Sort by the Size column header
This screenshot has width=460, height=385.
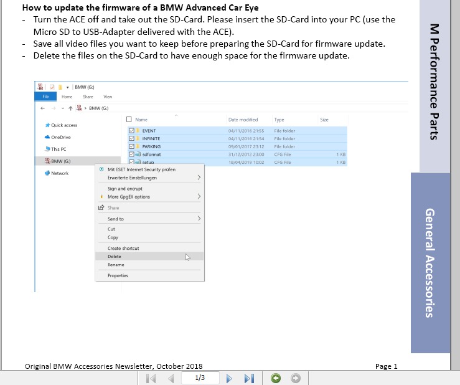click(x=324, y=120)
